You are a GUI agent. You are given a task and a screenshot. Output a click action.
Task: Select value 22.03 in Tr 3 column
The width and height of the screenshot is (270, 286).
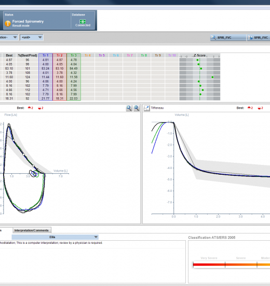click(74, 98)
